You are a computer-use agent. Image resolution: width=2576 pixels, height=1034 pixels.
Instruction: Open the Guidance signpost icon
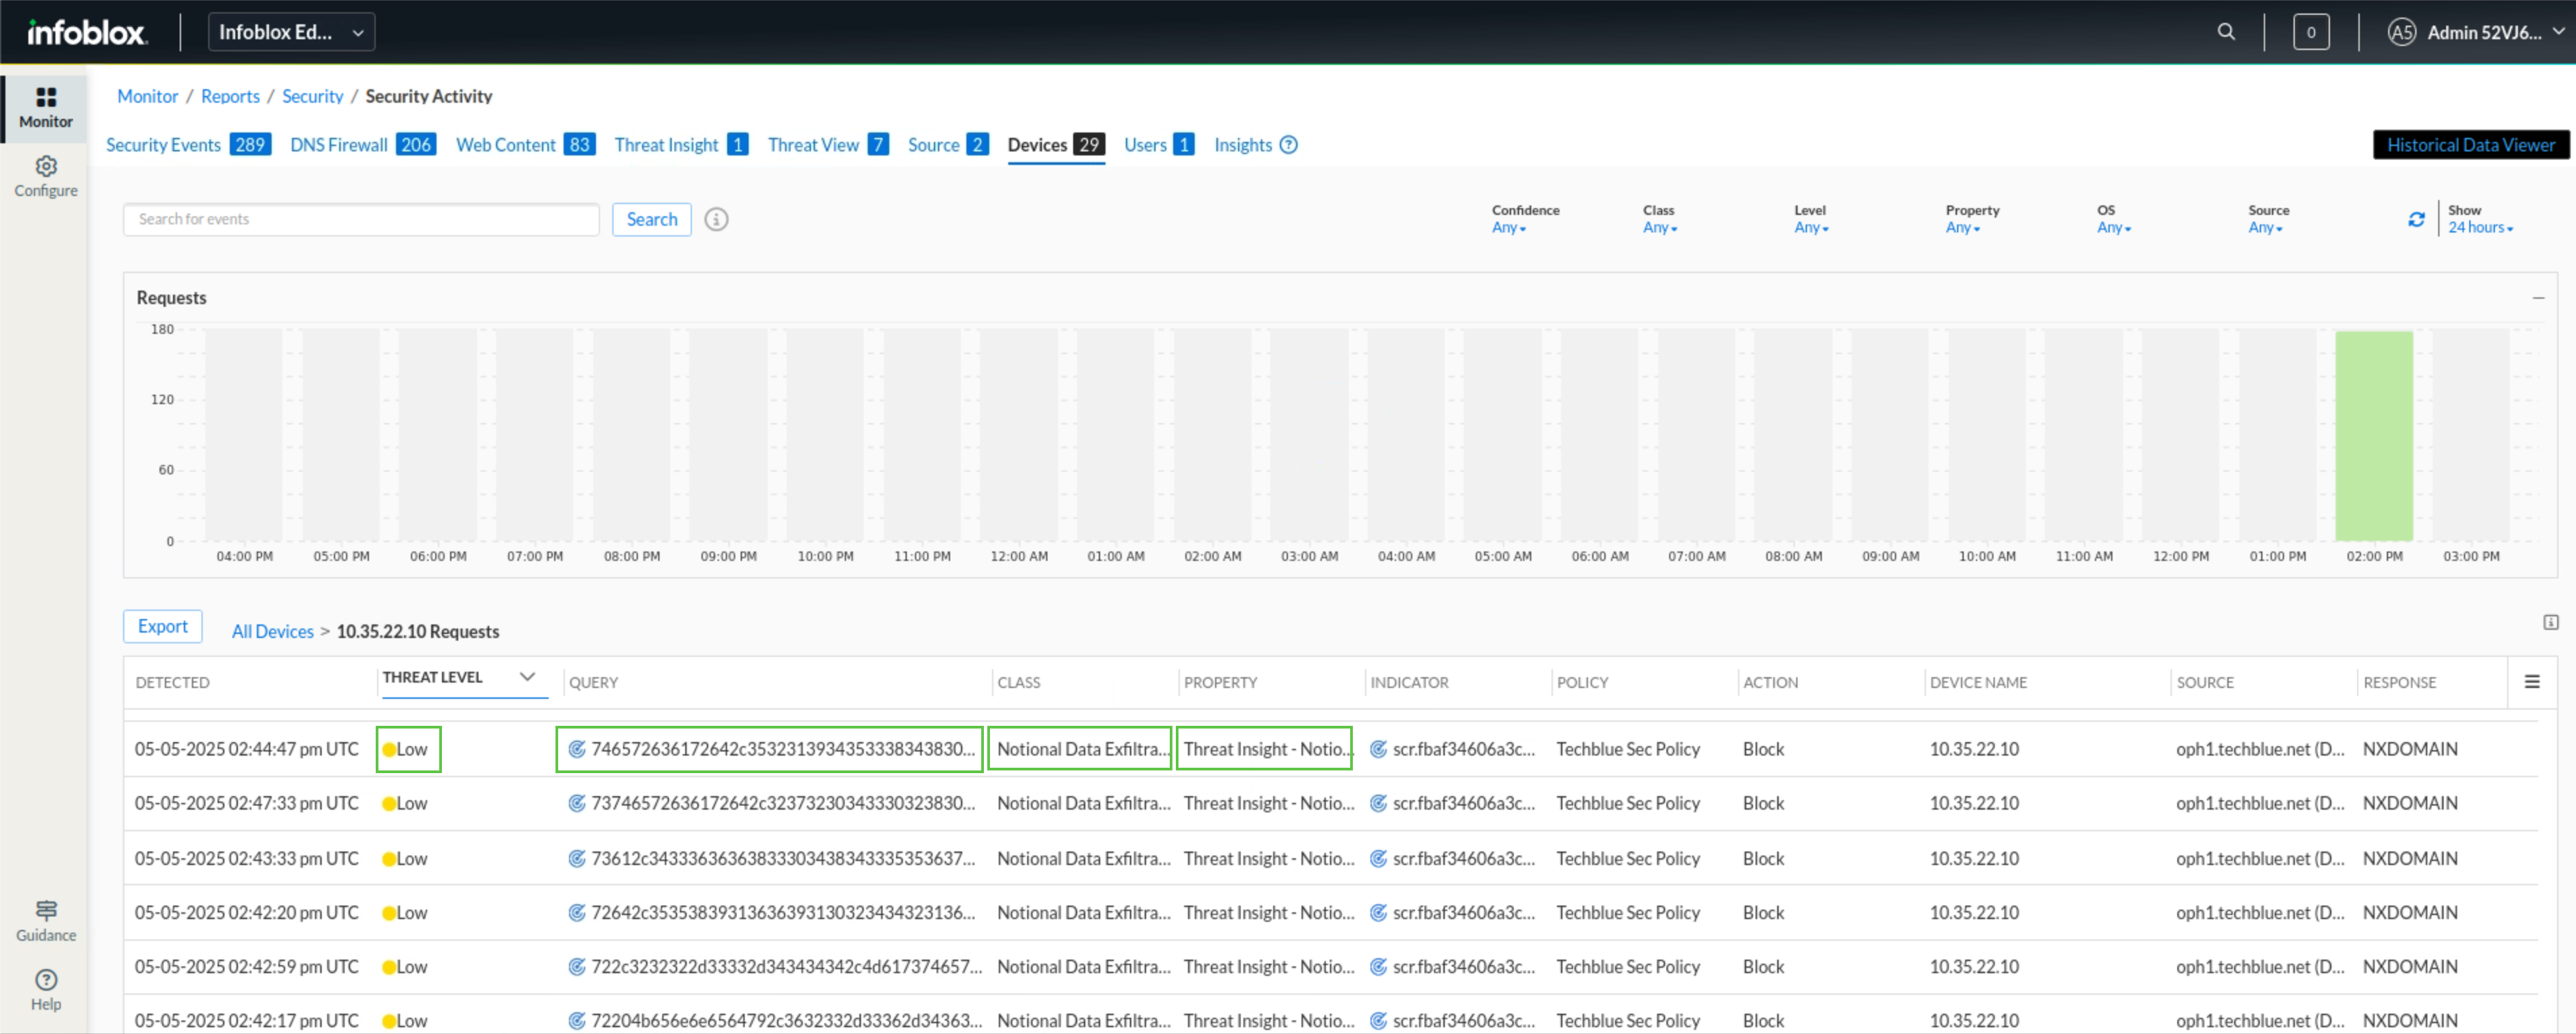(46, 909)
